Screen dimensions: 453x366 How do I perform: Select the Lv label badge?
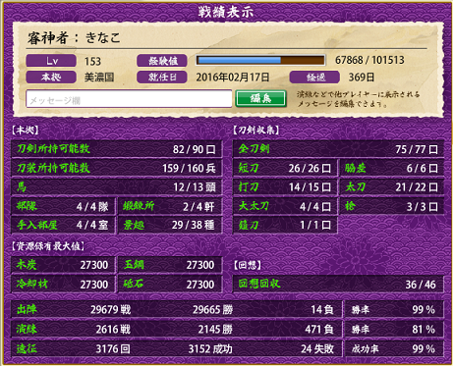point(51,61)
